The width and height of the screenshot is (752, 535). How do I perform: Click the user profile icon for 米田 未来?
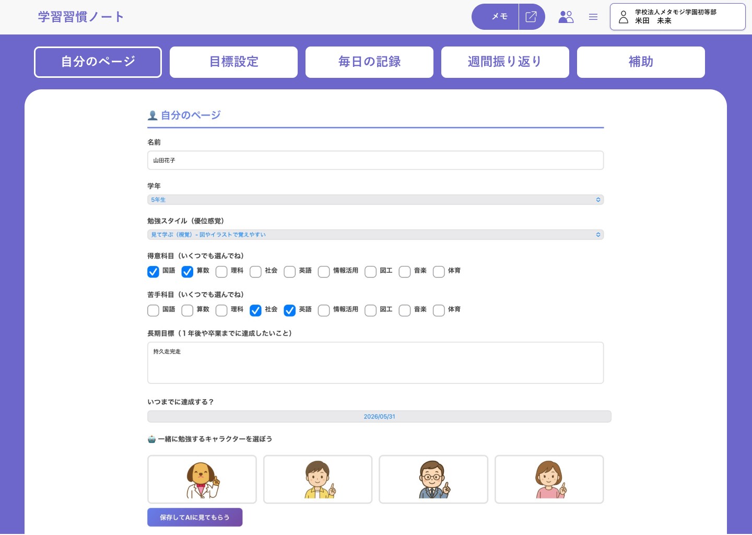(624, 17)
